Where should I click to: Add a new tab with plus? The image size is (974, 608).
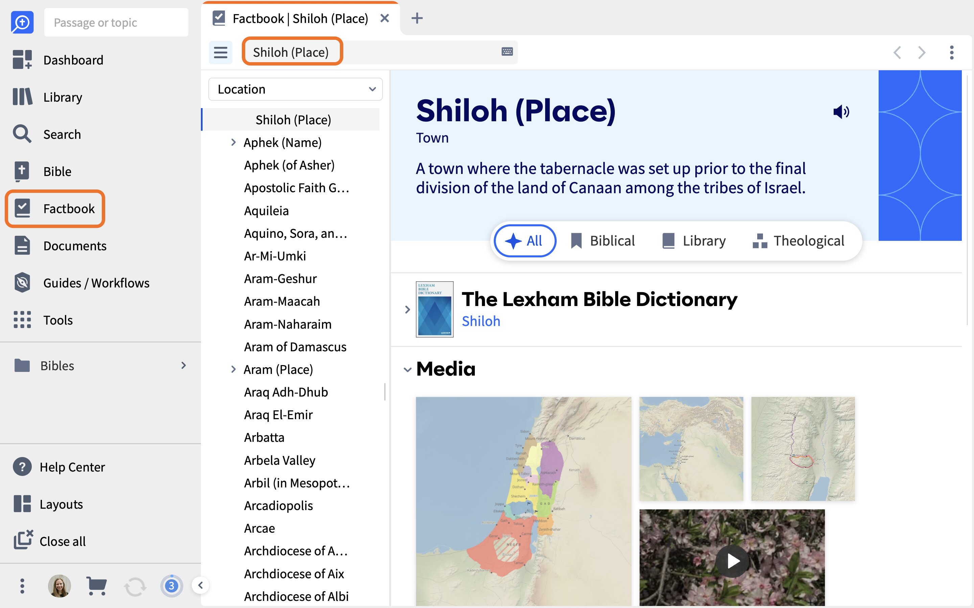tap(417, 18)
